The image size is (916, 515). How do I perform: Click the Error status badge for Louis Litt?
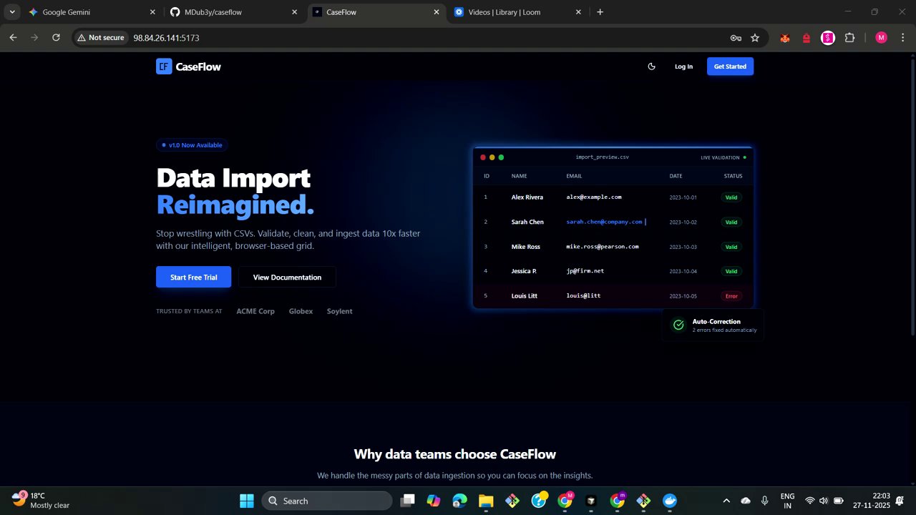[x=731, y=296]
